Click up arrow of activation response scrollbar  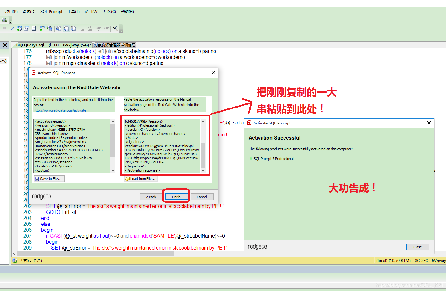(203, 121)
